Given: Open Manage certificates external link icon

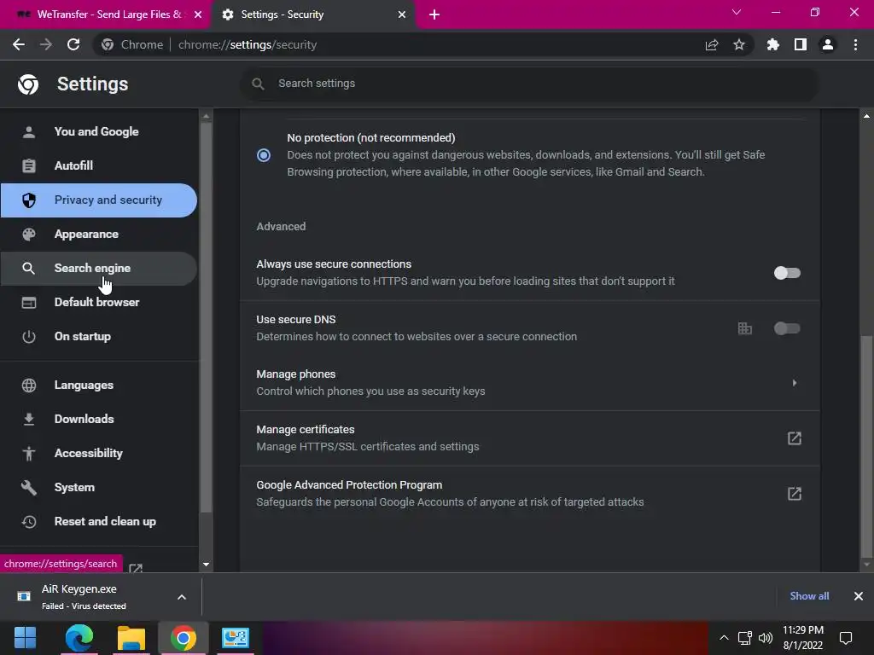Looking at the screenshot, I should 795,438.
